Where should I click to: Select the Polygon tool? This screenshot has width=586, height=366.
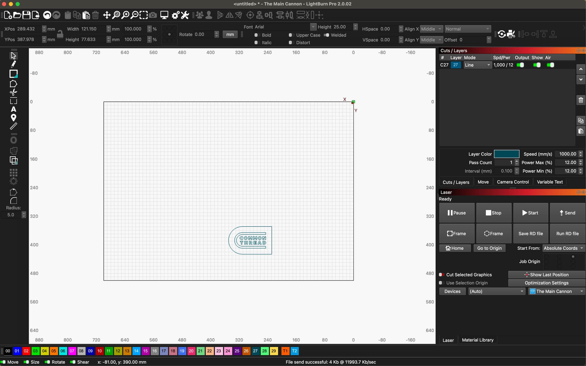pos(13,84)
